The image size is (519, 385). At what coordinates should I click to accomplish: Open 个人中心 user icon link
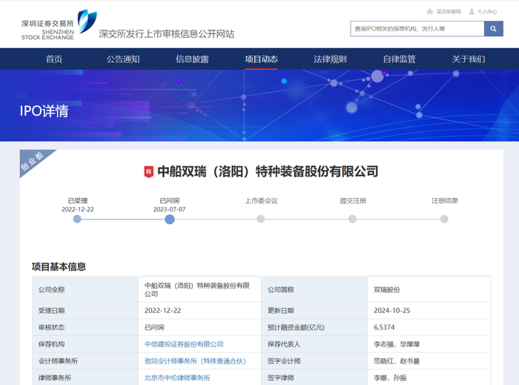pyautogui.click(x=482, y=12)
